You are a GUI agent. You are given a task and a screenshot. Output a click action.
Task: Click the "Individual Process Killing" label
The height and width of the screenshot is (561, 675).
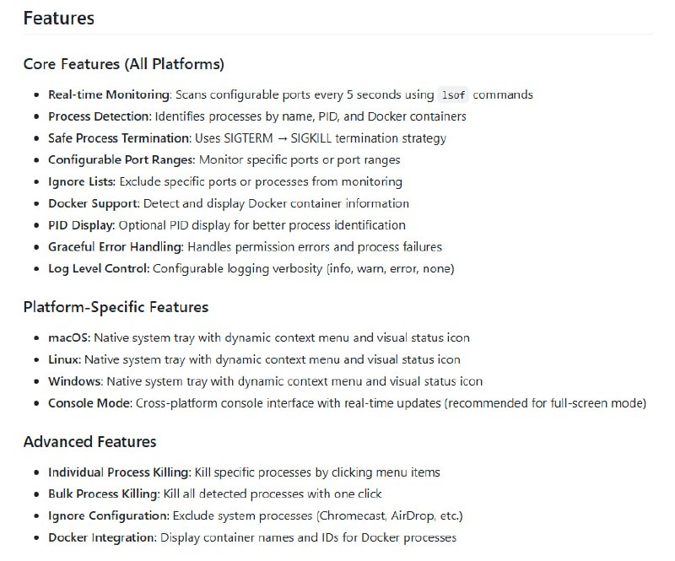(119, 472)
